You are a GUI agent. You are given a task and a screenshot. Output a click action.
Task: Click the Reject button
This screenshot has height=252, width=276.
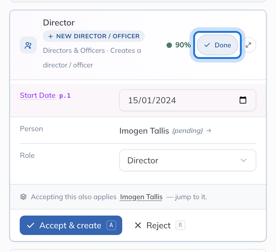(160, 225)
